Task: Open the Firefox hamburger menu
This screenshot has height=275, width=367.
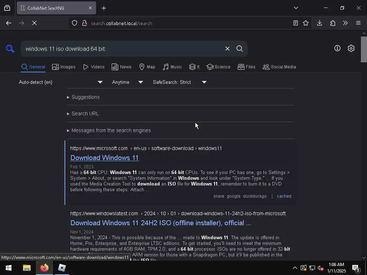Action: click(x=358, y=23)
